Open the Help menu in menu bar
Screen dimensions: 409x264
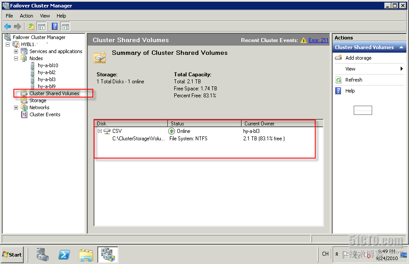tap(61, 16)
